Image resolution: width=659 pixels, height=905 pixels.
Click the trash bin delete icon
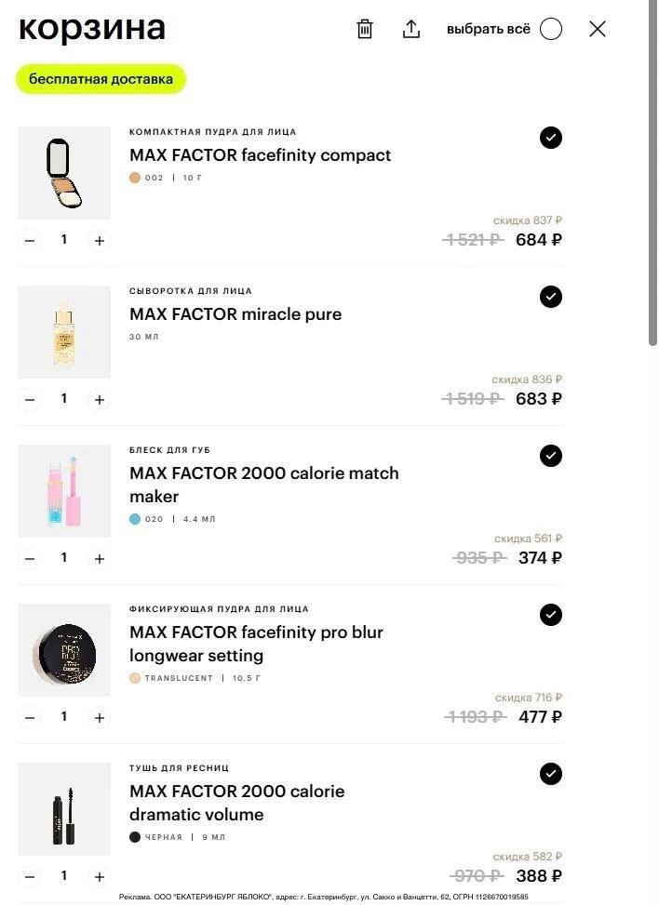(x=365, y=29)
